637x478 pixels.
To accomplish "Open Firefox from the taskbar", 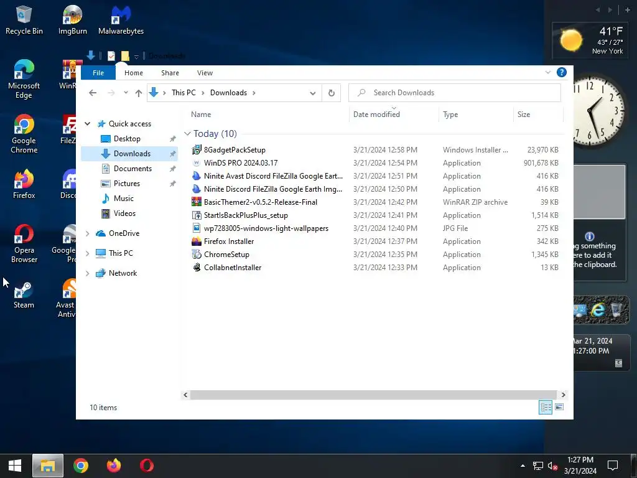I will pyautogui.click(x=114, y=466).
